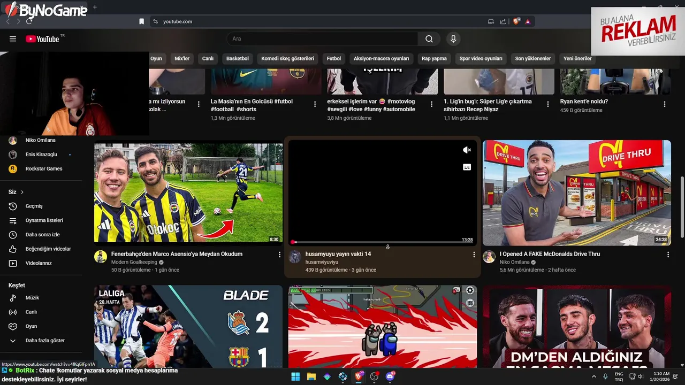Open options menu for La Masia short

point(315,104)
